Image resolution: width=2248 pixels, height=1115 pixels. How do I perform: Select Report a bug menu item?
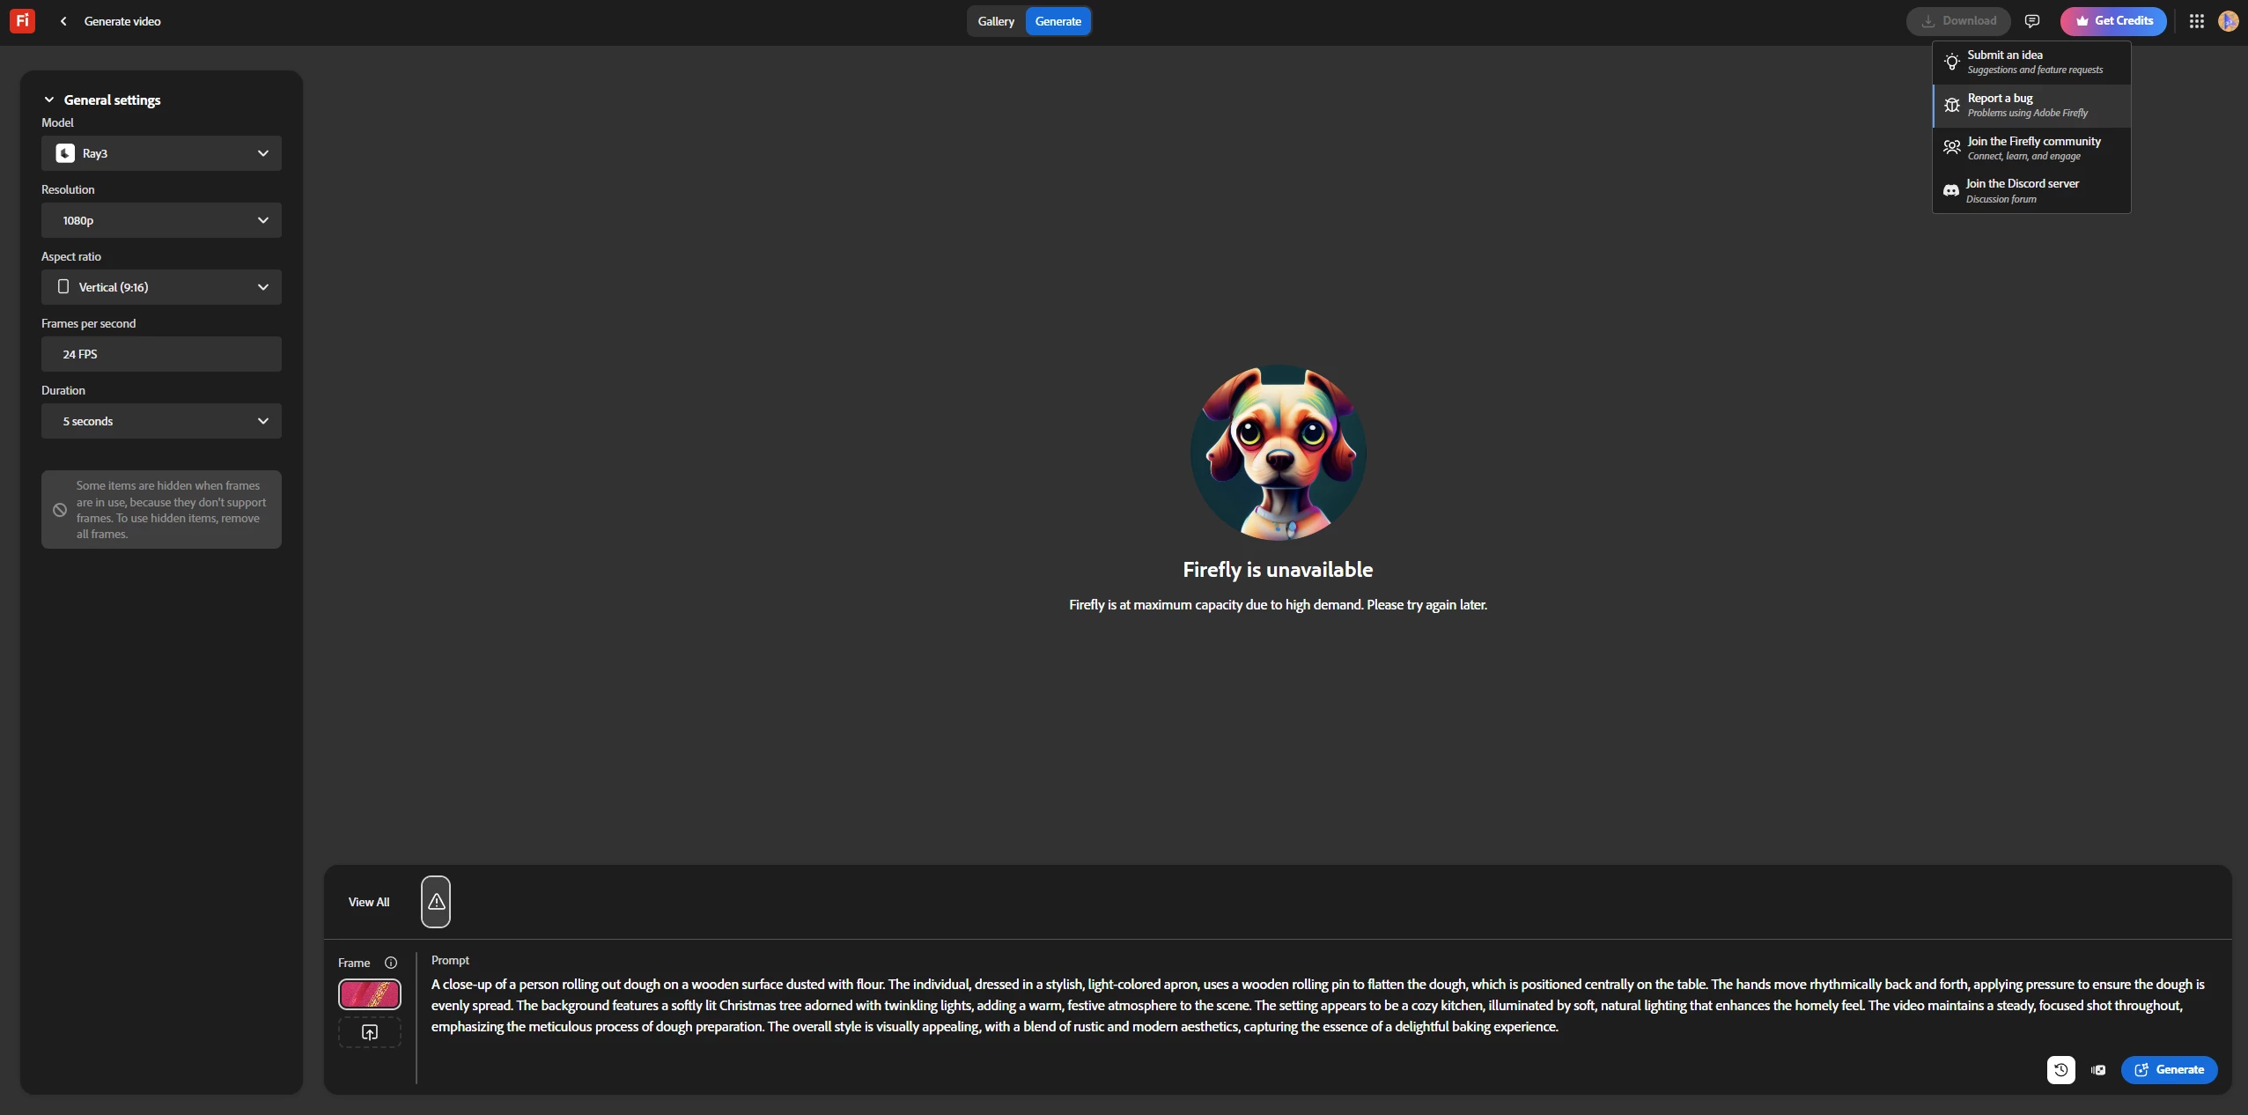pos(2031,105)
